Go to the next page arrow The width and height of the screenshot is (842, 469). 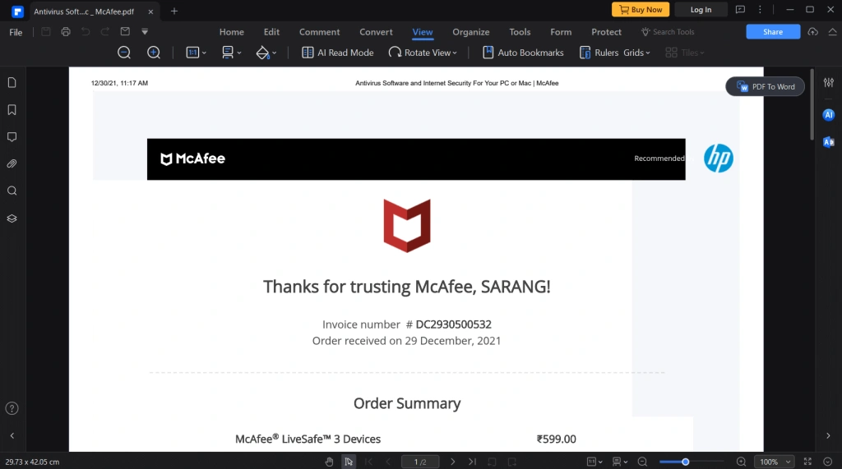[x=453, y=462]
